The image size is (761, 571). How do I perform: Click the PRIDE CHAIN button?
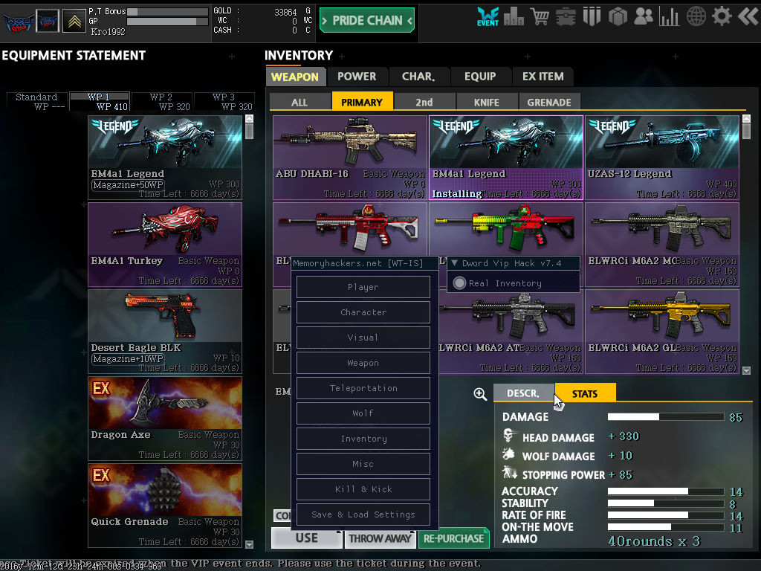click(367, 20)
